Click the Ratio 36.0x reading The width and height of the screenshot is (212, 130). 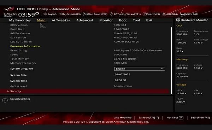[180, 51]
